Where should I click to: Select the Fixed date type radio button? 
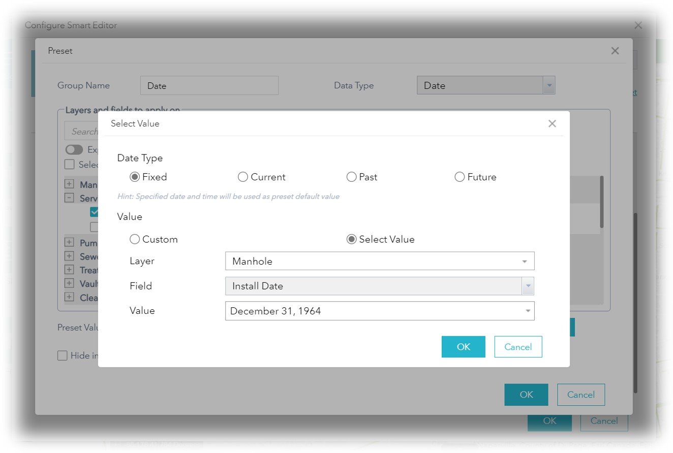pos(134,177)
